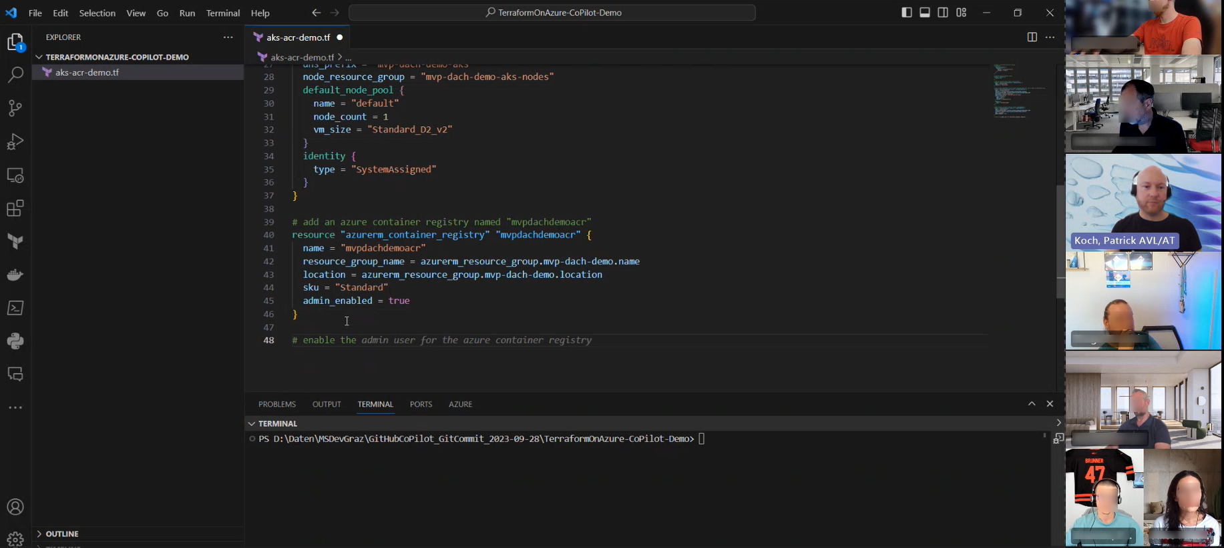Image resolution: width=1224 pixels, height=548 pixels.
Task: Collapse the TERMINAL section chevron
Action: point(252,423)
